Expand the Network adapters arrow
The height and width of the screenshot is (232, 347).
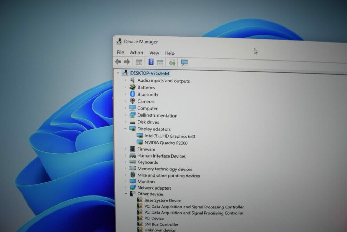126,187
